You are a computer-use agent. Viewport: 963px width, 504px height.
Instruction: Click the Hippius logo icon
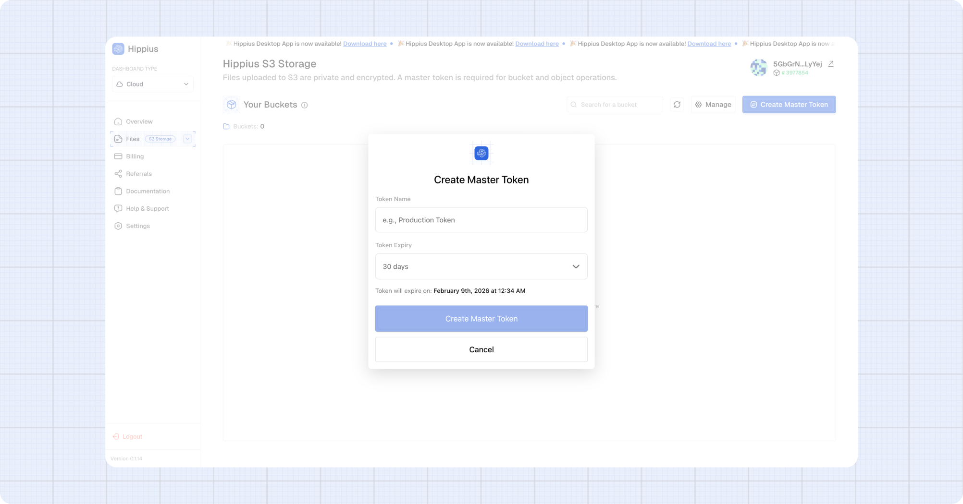coord(118,48)
